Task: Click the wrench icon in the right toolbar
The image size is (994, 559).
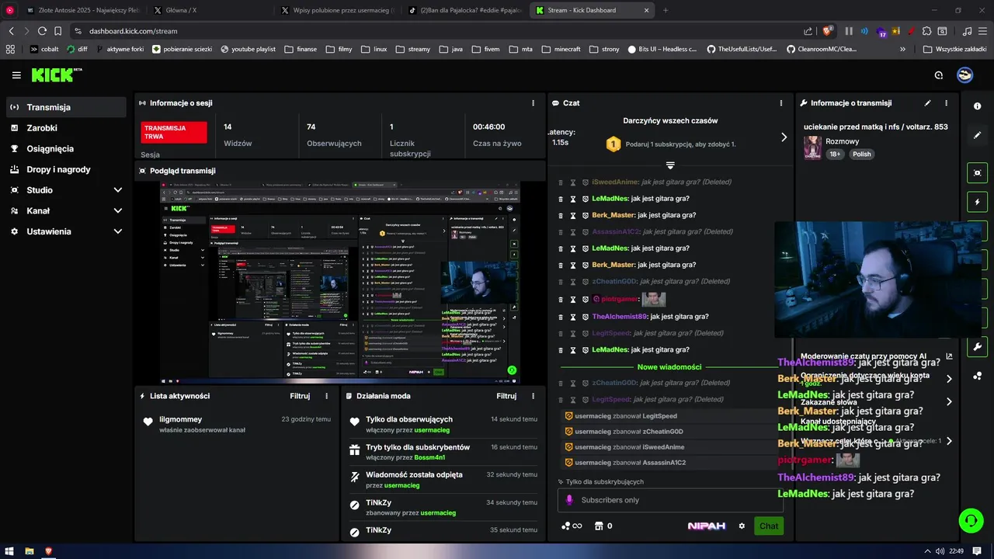Action: pos(978,347)
